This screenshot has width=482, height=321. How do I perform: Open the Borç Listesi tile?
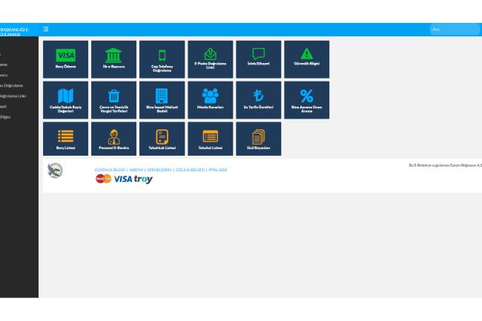point(66,139)
